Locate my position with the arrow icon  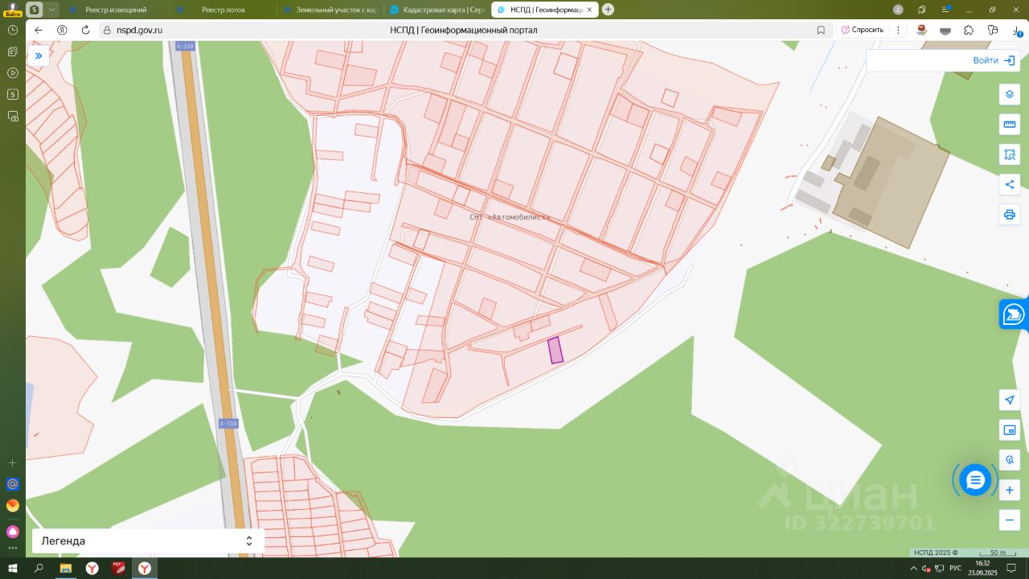coord(1010,400)
